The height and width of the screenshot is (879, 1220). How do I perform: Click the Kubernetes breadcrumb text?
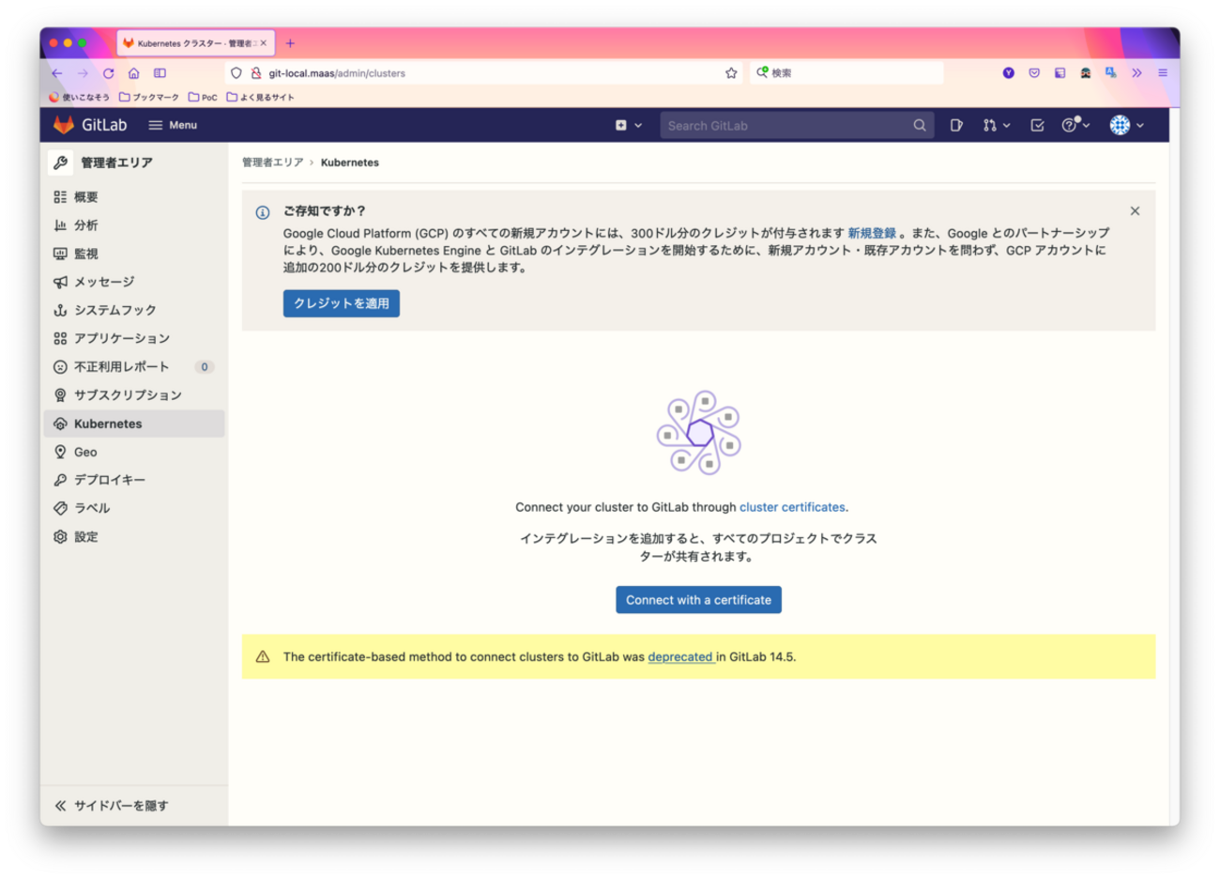click(x=350, y=162)
